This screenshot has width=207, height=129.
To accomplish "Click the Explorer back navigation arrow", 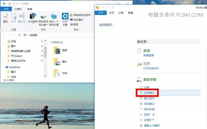I will 4,35.
